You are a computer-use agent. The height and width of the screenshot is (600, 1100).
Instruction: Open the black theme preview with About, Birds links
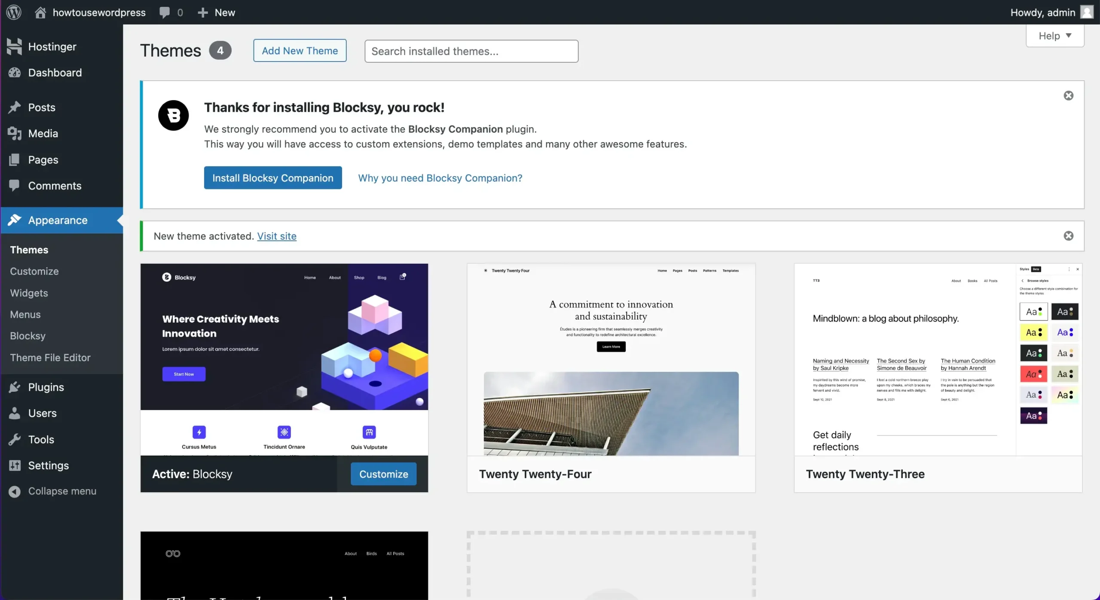point(284,566)
